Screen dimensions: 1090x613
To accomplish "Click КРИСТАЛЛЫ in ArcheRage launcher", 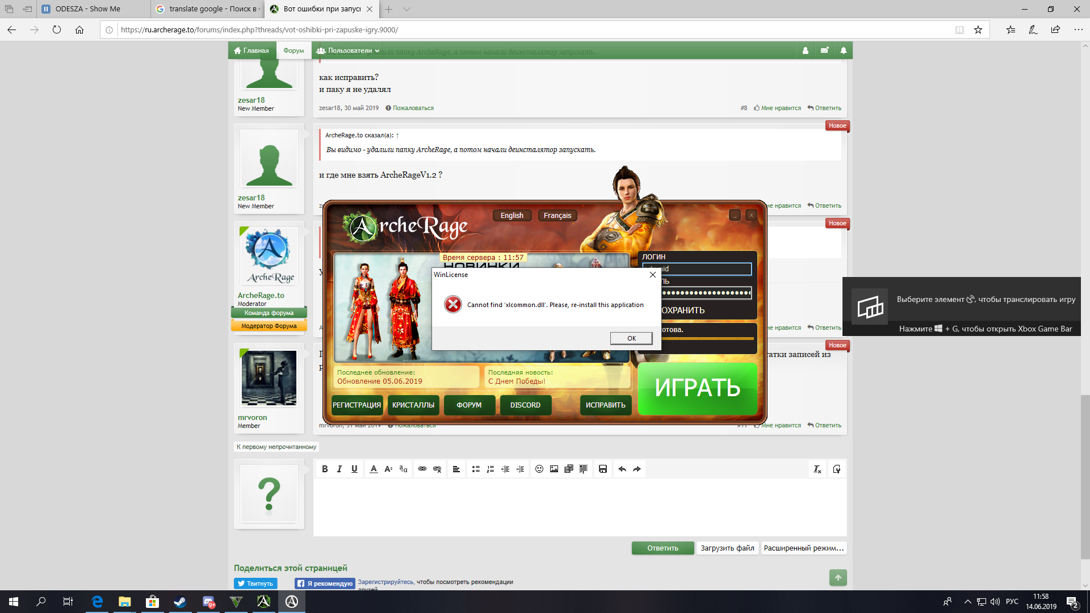I will 413,405.
